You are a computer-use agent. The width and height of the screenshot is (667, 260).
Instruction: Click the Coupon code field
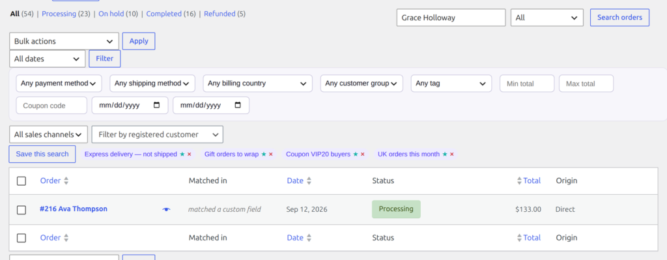tap(51, 105)
